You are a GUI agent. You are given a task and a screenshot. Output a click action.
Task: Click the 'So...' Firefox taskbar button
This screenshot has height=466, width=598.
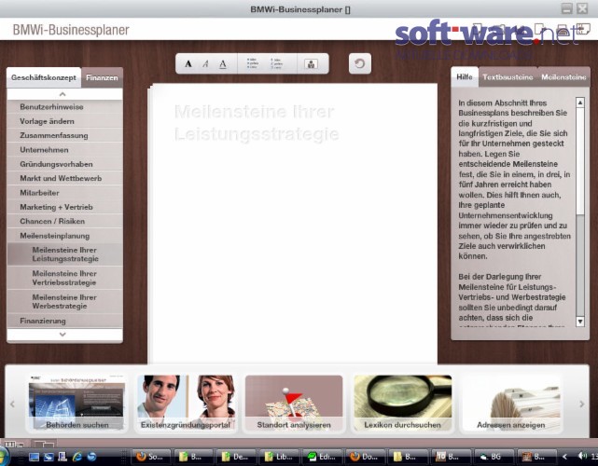click(150, 457)
